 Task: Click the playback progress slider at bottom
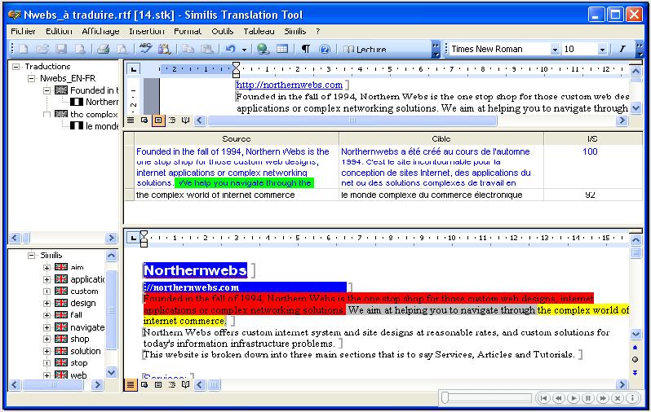coord(485,398)
